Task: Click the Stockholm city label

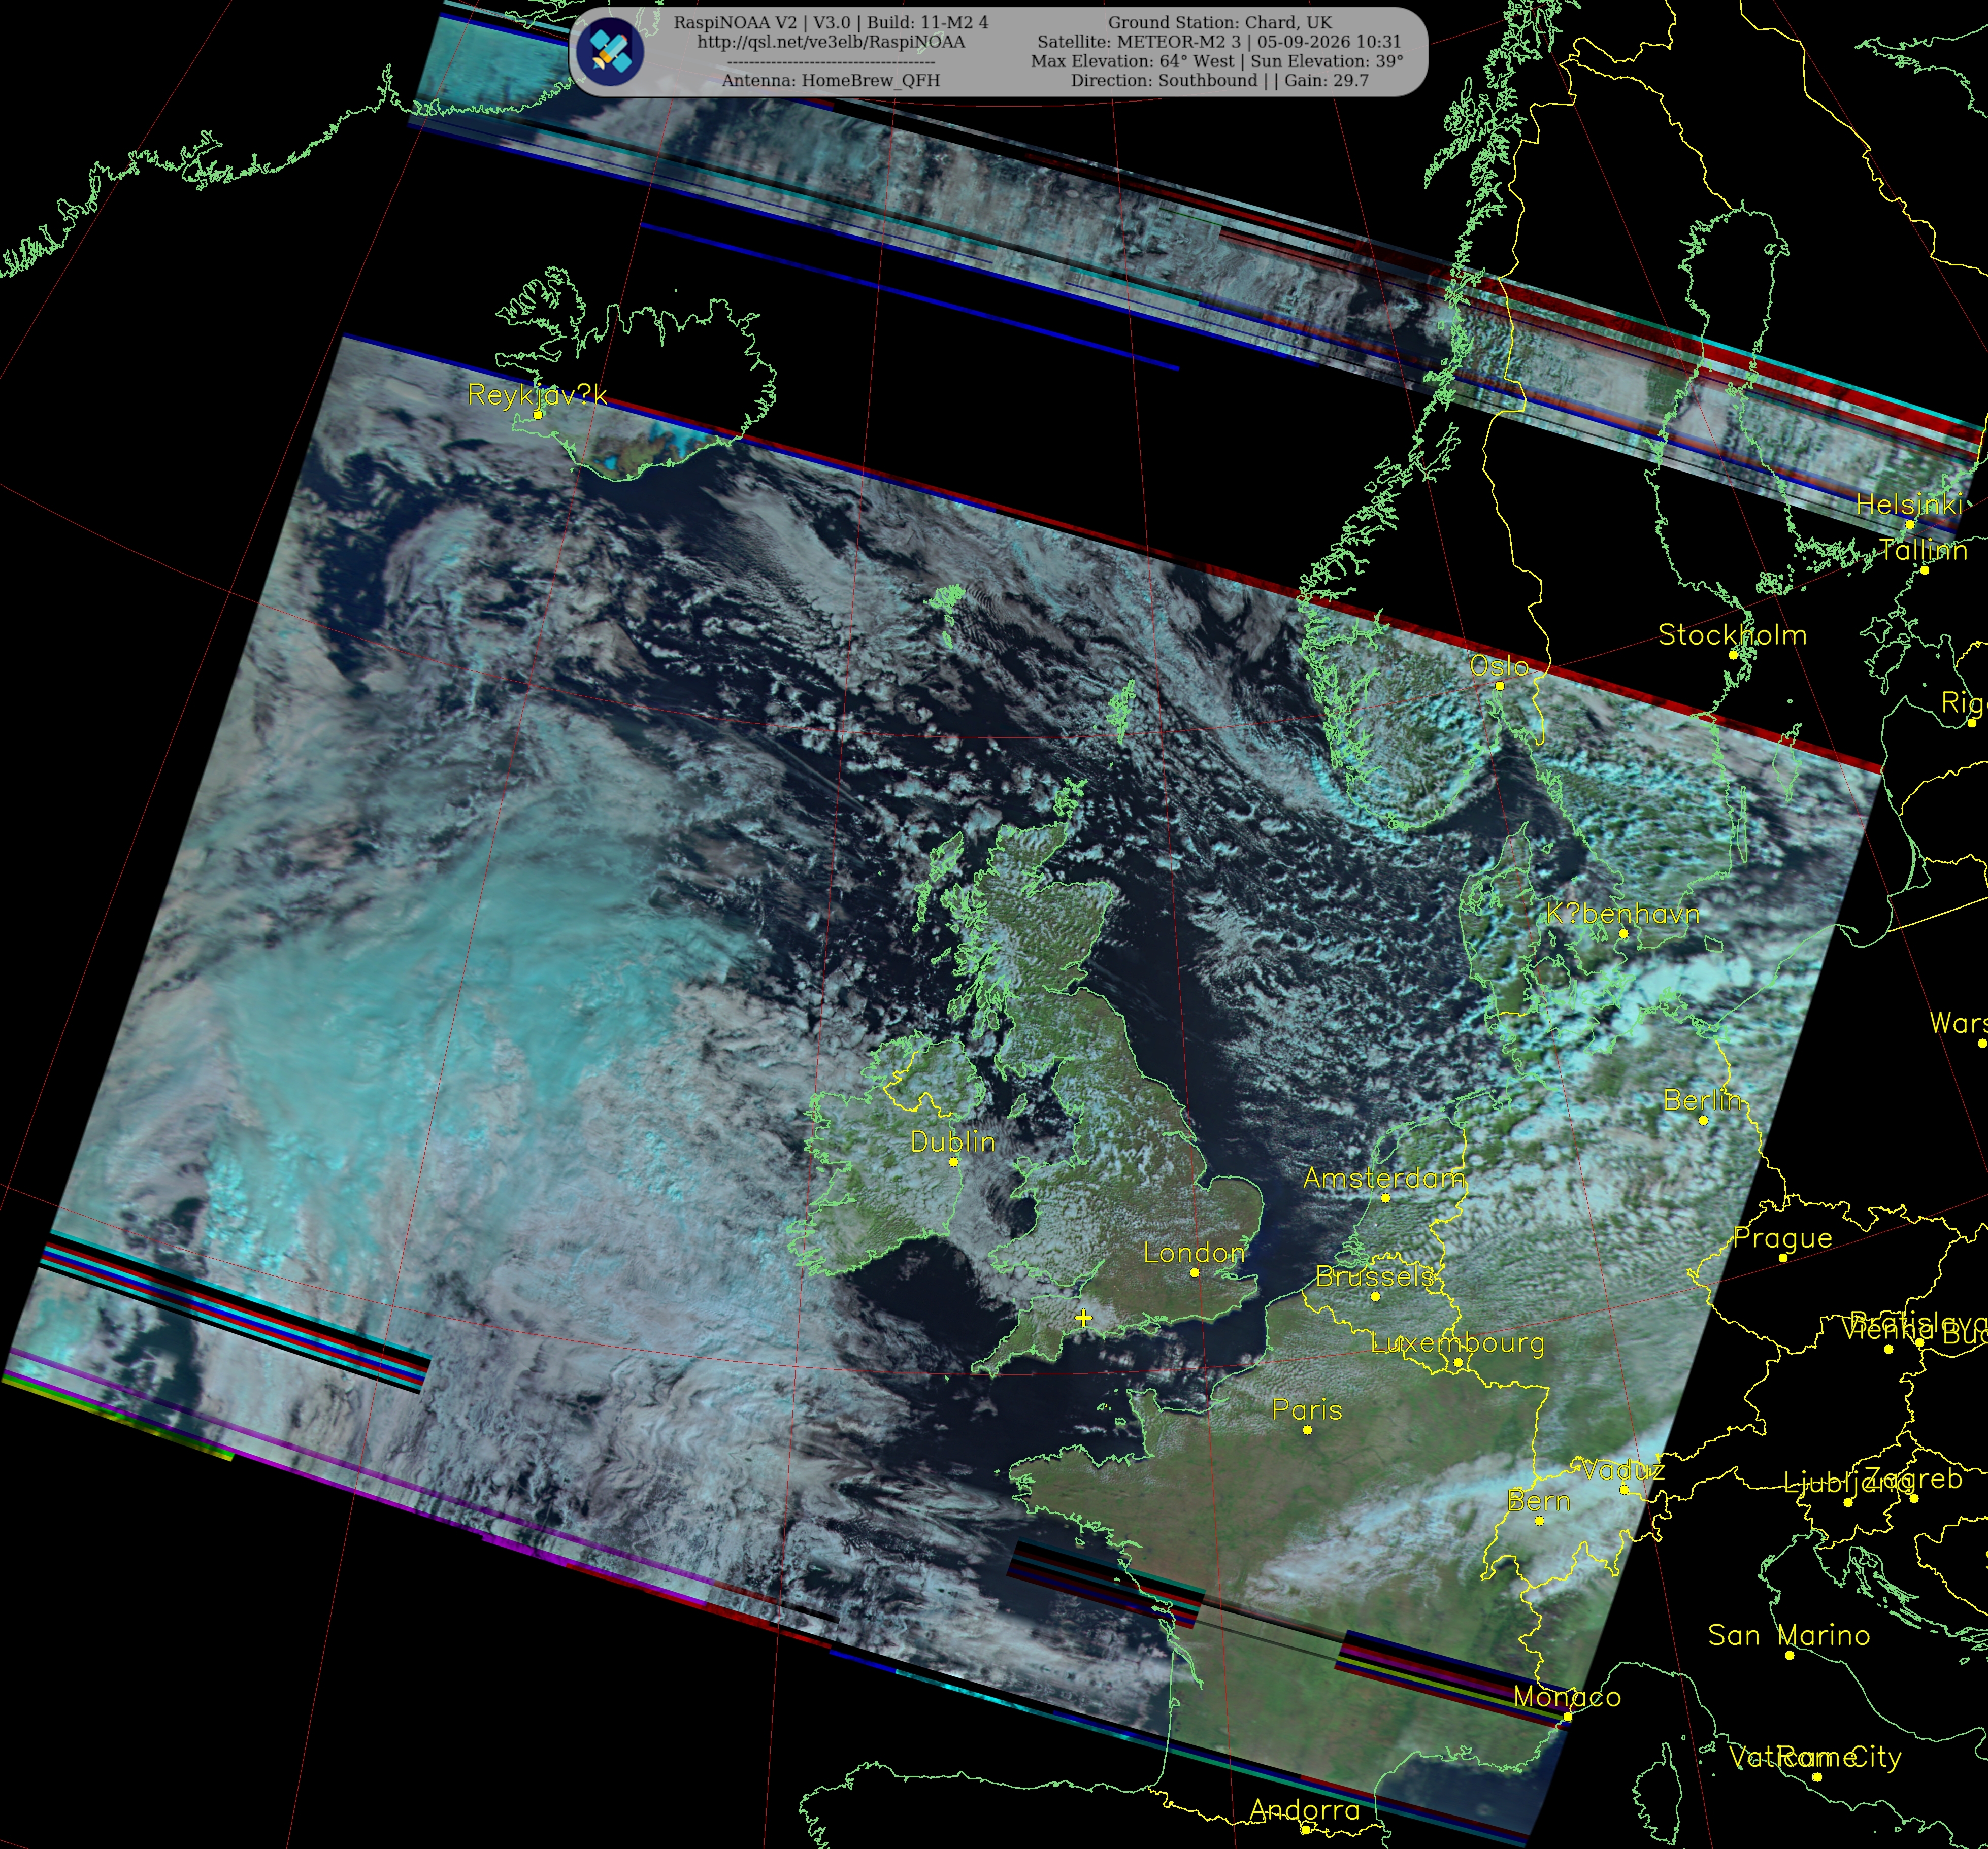Action: (x=1732, y=634)
